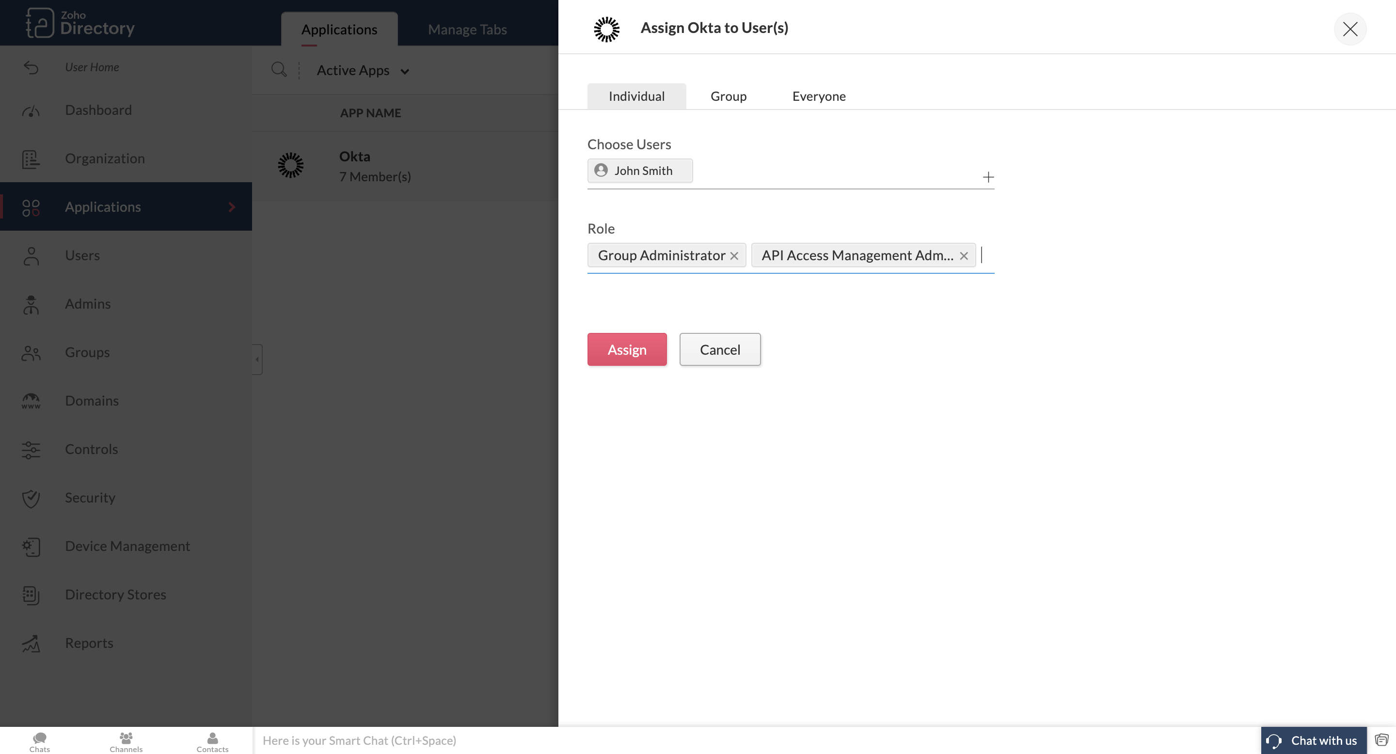Select the Manage Tabs tab
The image size is (1396, 754).
[x=467, y=29]
